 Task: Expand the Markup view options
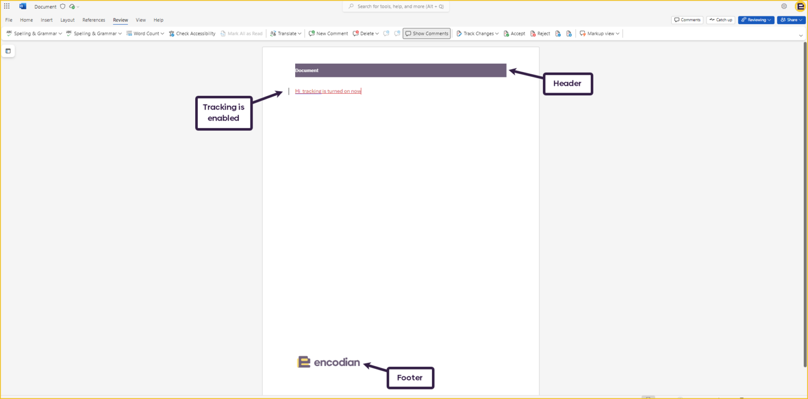599,33
